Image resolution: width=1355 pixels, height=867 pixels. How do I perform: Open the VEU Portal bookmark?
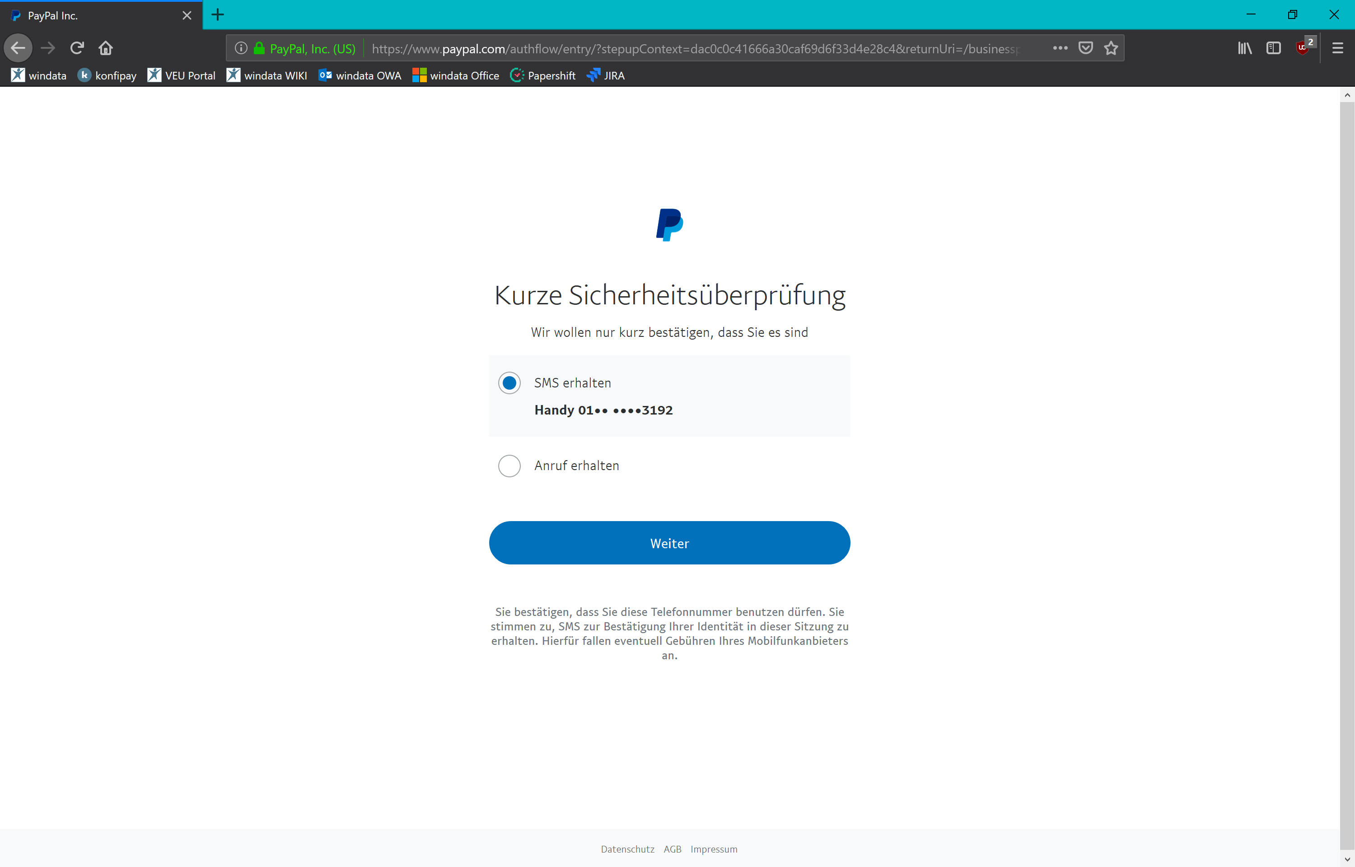[x=181, y=75]
